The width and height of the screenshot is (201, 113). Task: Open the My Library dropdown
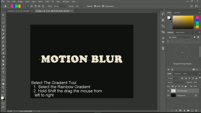click(180, 37)
